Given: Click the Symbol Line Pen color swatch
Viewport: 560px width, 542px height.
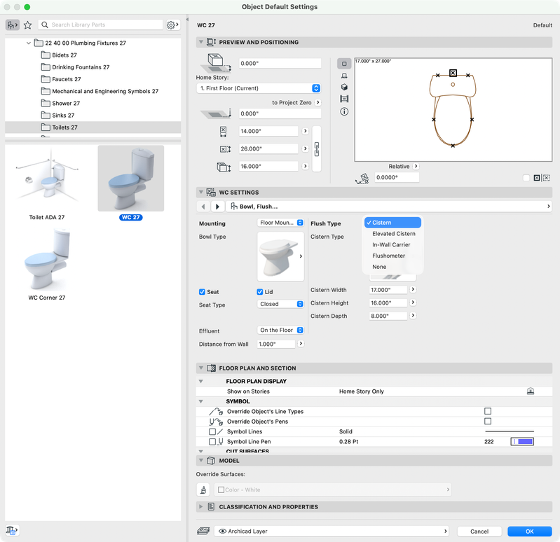Looking at the screenshot, I should point(522,441).
